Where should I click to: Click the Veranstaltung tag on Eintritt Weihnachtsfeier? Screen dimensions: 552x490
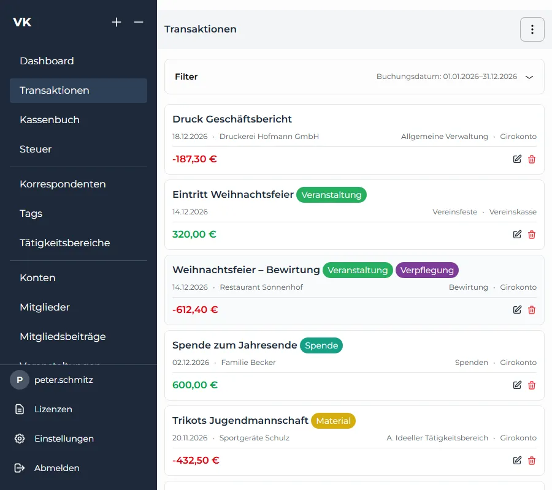click(x=331, y=195)
